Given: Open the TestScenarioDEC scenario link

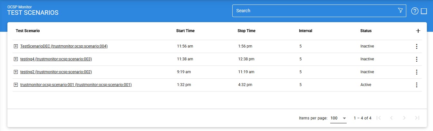Looking at the screenshot, I should (64, 46).
